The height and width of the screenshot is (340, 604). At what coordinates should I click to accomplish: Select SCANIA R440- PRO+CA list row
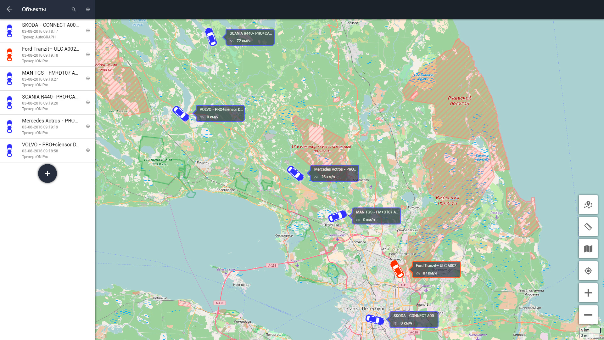tap(48, 103)
